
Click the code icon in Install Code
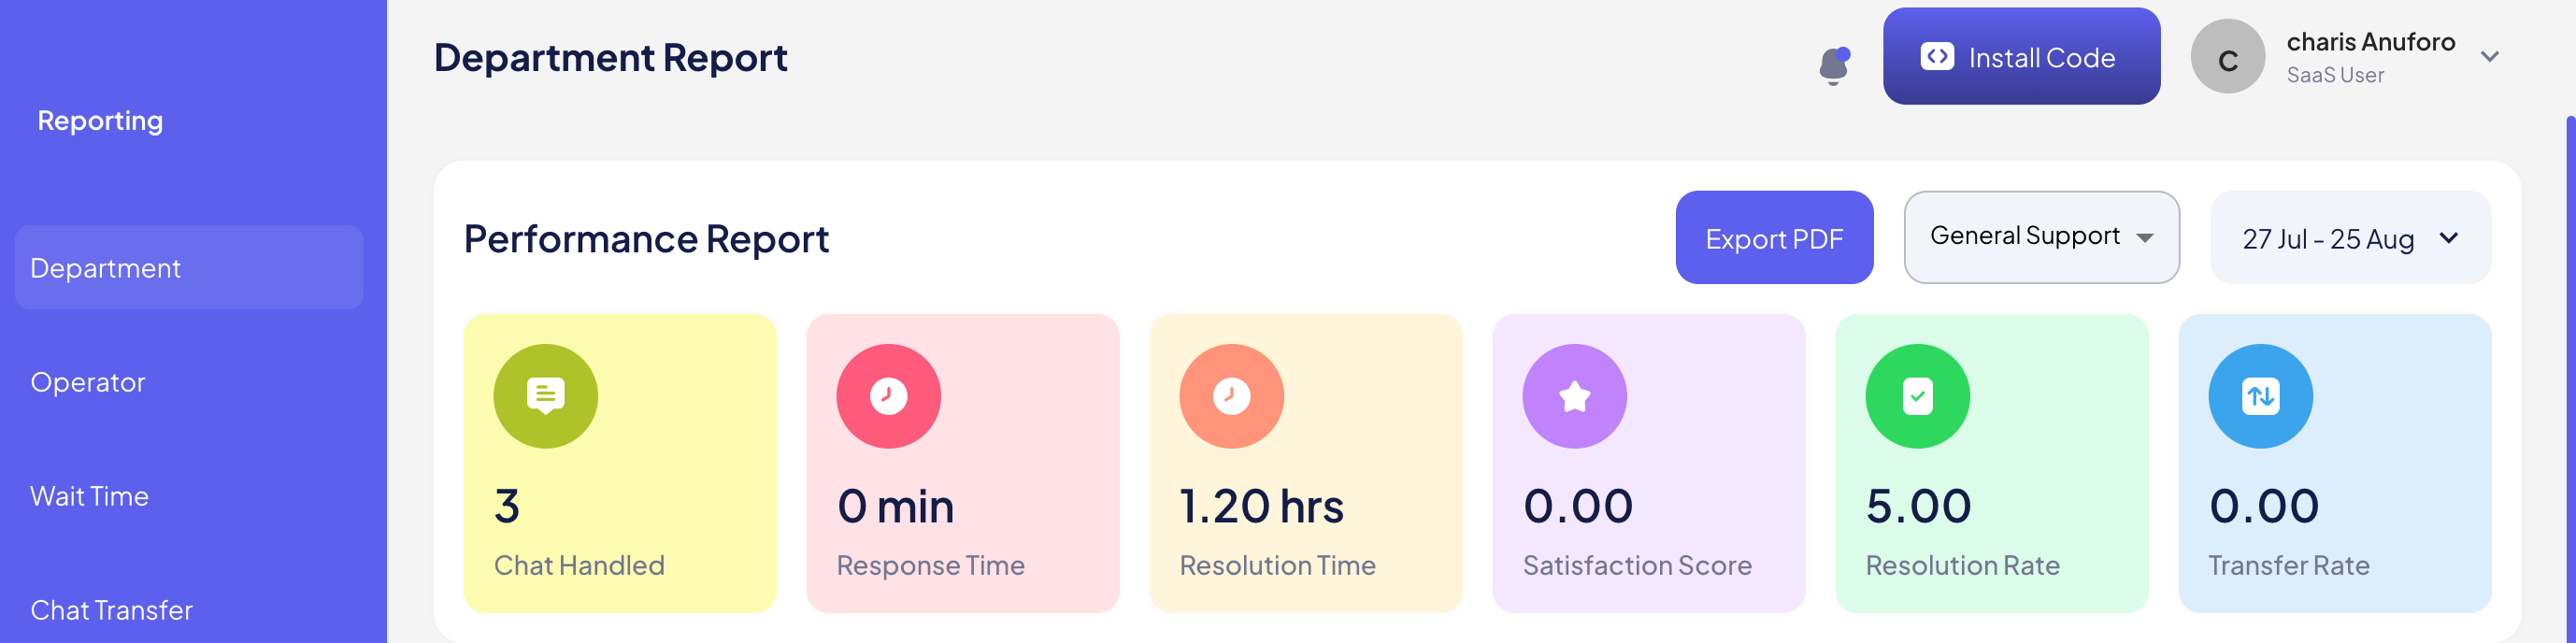(x=1936, y=57)
